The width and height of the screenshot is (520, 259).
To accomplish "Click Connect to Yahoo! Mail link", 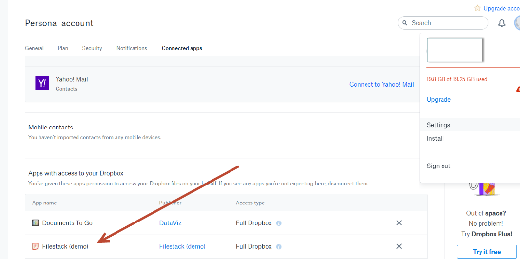I will click(382, 84).
